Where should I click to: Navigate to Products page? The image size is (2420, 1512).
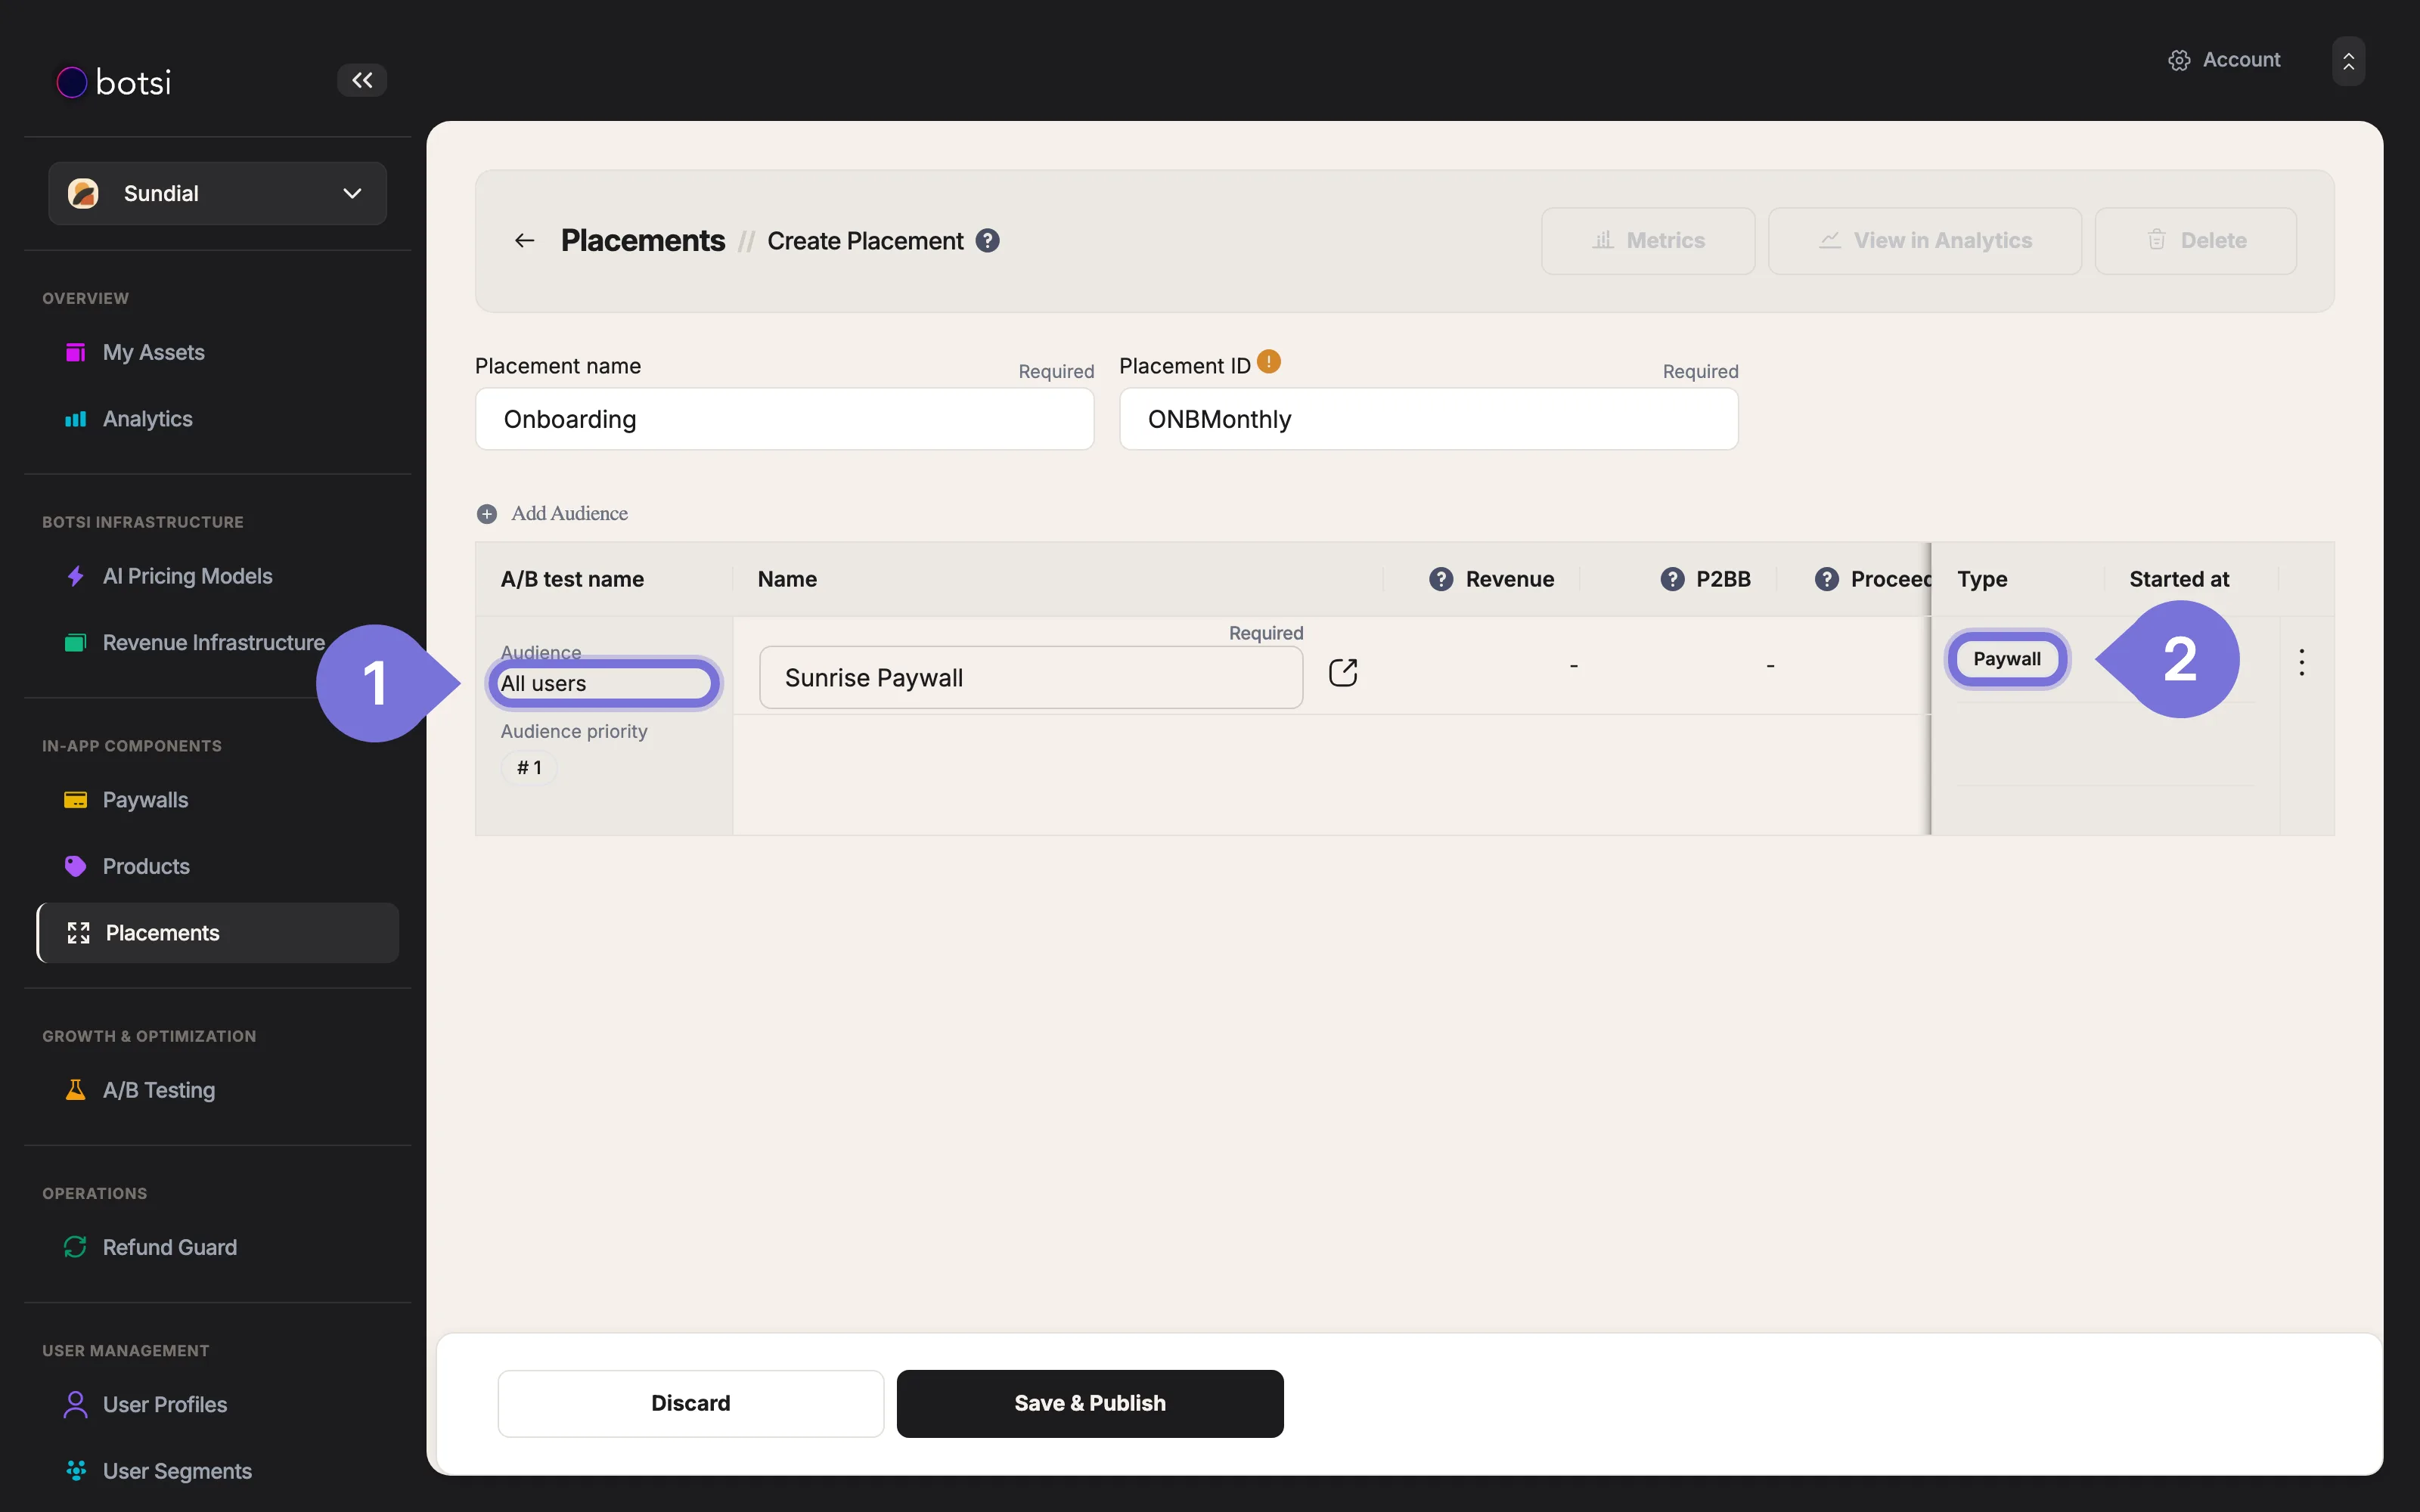(146, 866)
